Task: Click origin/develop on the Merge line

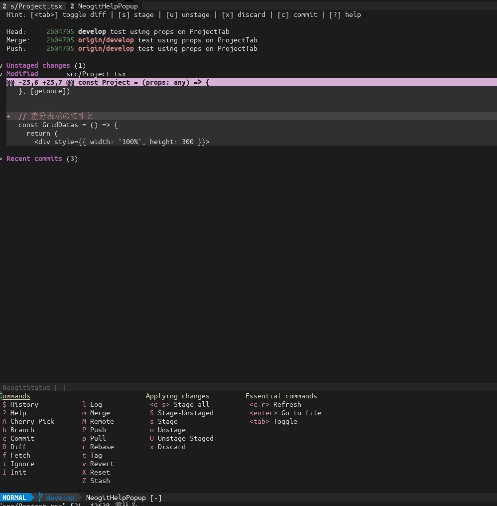Action: point(106,40)
